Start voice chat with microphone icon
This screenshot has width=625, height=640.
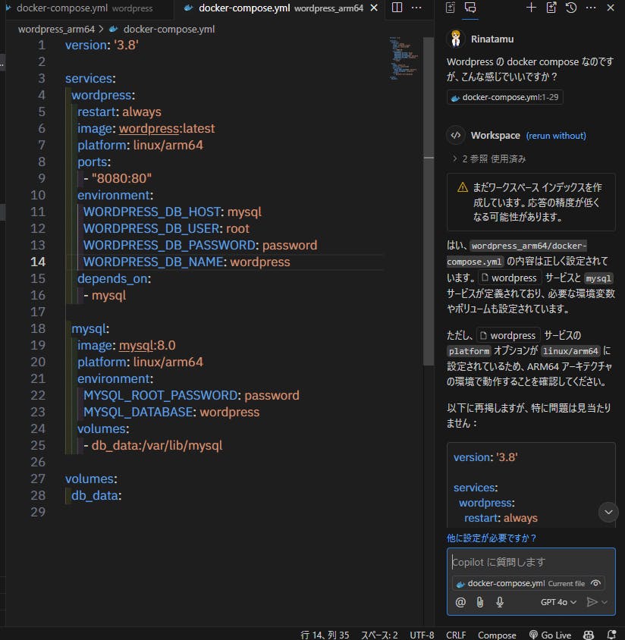point(500,602)
